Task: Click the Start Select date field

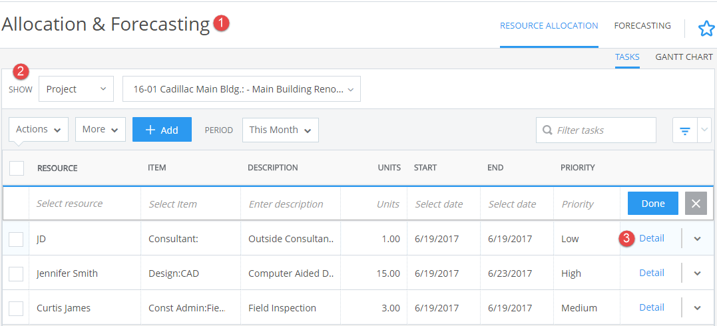Action: click(x=443, y=204)
